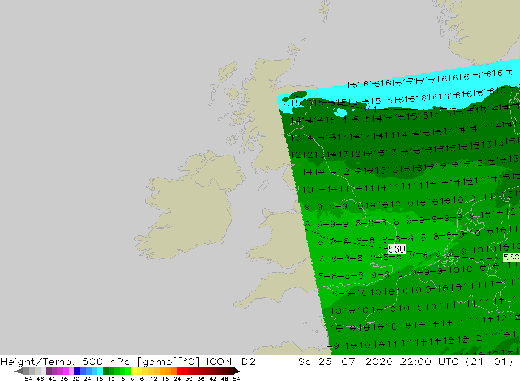
Task: Click the Isle of Man on the map
Action: pos(263,185)
